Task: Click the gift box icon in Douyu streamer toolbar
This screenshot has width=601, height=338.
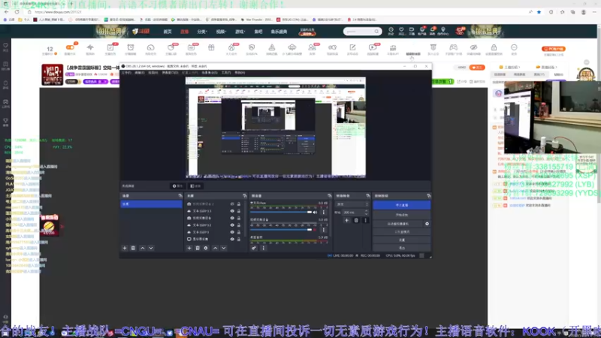Action: 211,47
